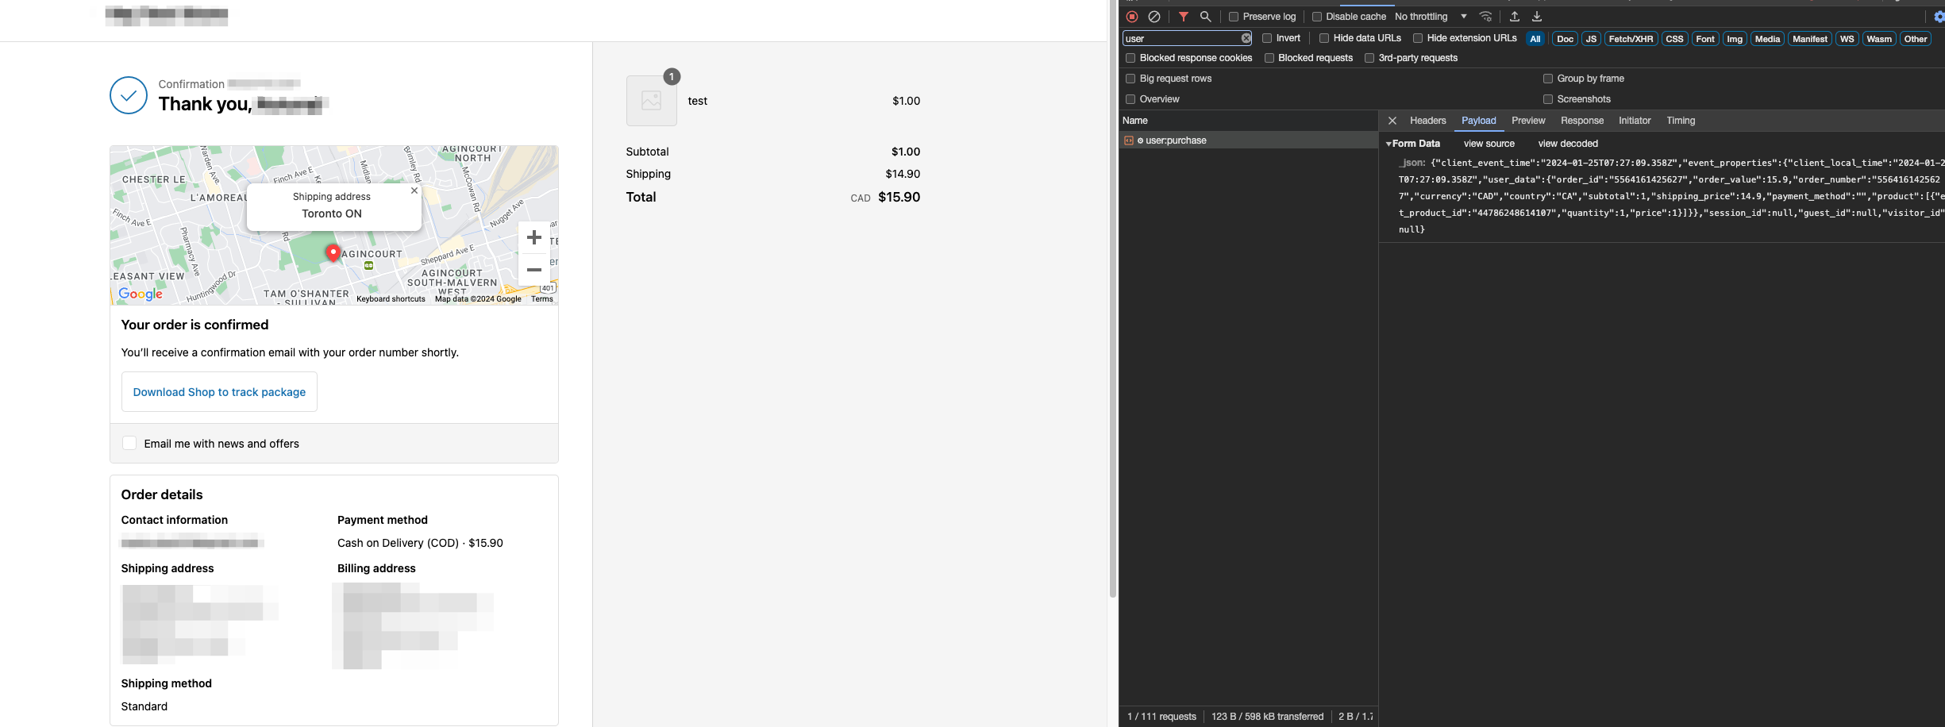1945x727 pixels.
Task: Enable the Disable cache checkbox
Action: [x=1317, y=17]
